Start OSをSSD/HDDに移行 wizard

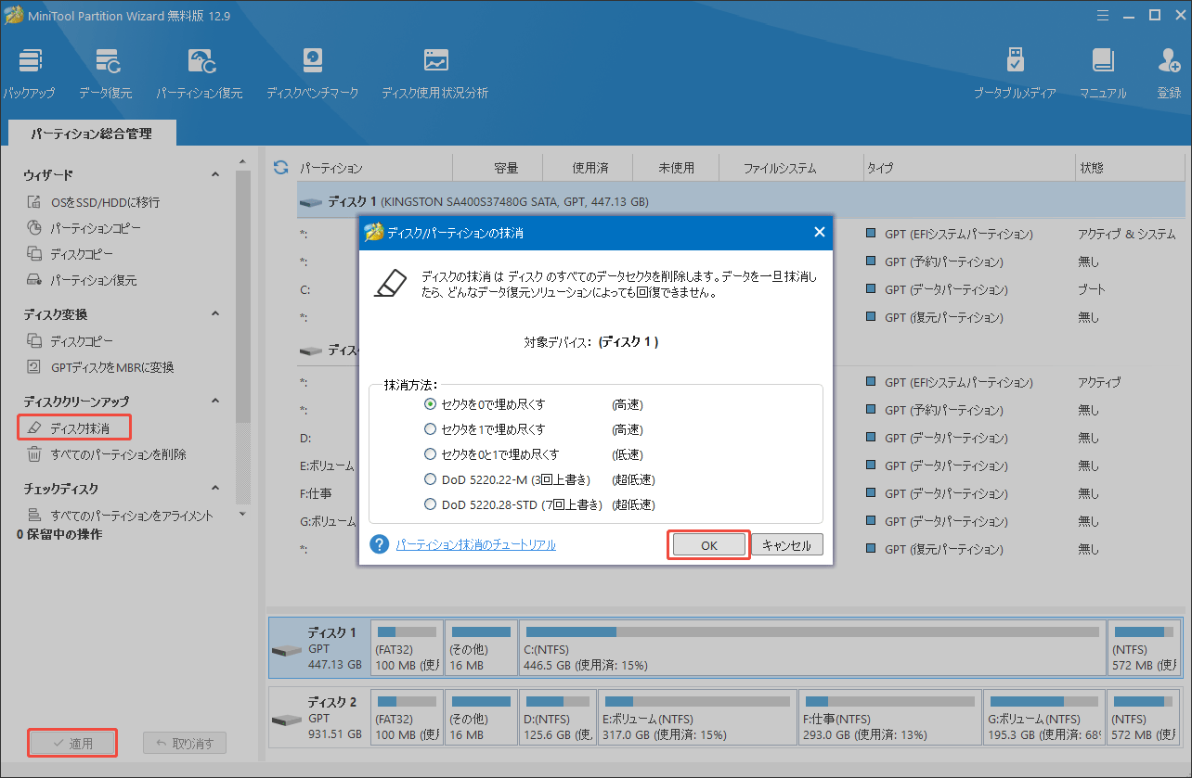(96, 202)
